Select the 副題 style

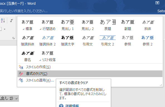[x=127, y=25]
